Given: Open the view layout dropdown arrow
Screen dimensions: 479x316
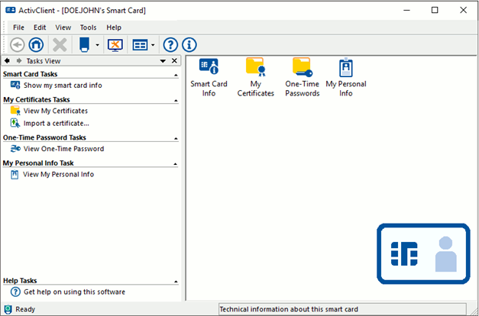Looking at the screenshot, I should click(154, 46).
